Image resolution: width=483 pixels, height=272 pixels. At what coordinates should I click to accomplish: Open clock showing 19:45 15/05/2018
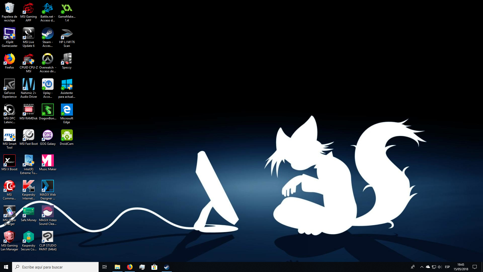click(461, 267)
